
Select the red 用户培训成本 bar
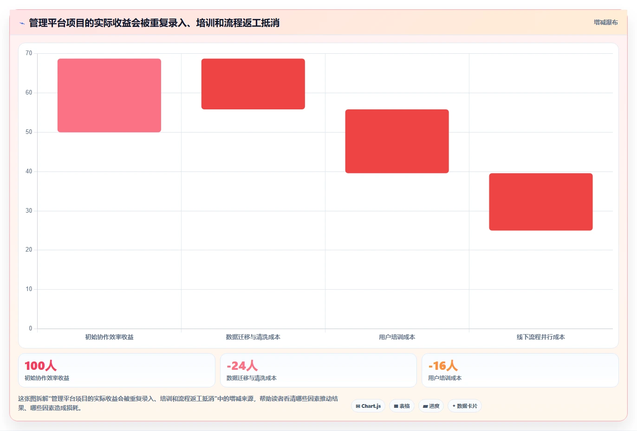click(397, 141)
